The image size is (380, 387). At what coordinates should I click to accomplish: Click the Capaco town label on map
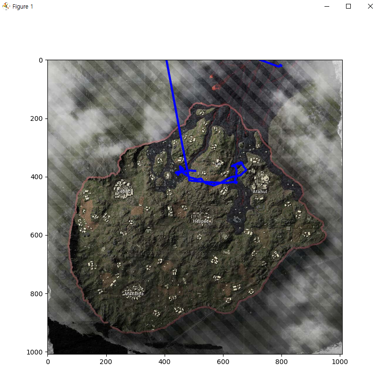(x=125, y=191)
